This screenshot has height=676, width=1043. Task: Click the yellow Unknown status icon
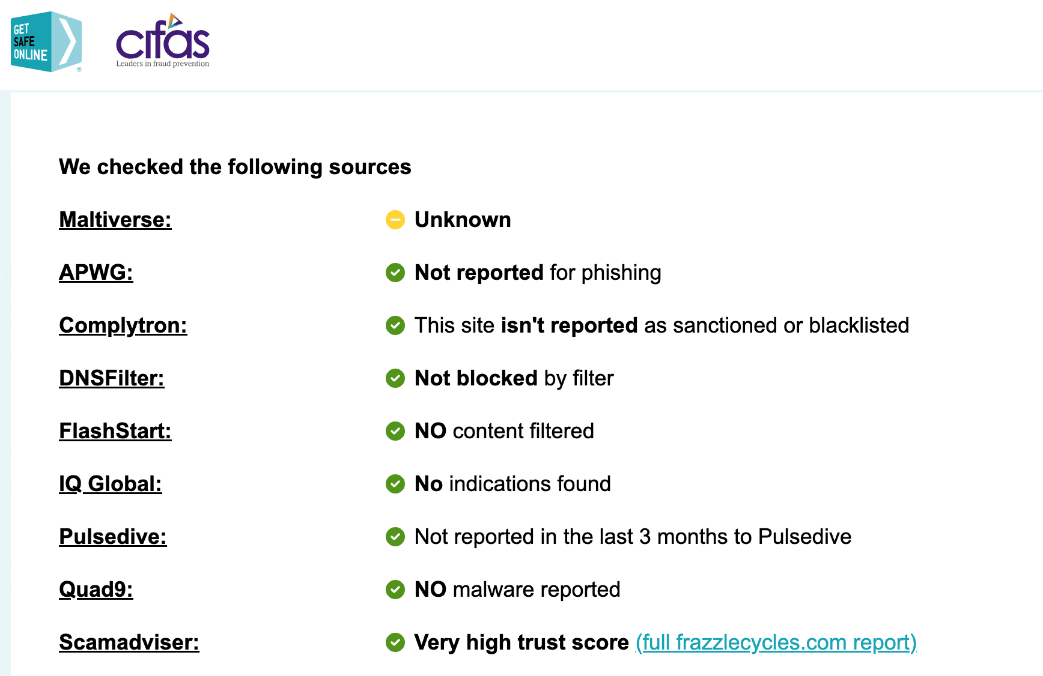[395, 220]
